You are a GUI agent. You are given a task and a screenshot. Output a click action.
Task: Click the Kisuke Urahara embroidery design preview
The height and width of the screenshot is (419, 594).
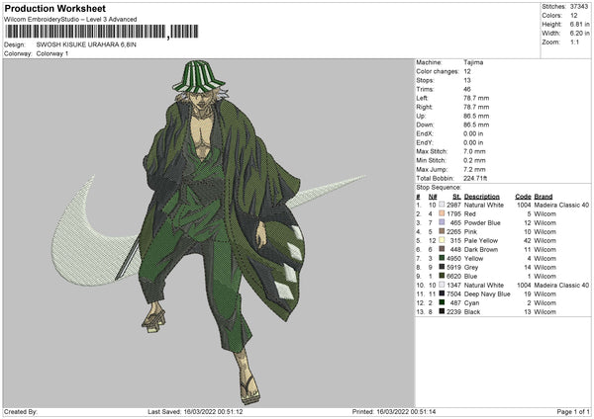tap(209, 232)
